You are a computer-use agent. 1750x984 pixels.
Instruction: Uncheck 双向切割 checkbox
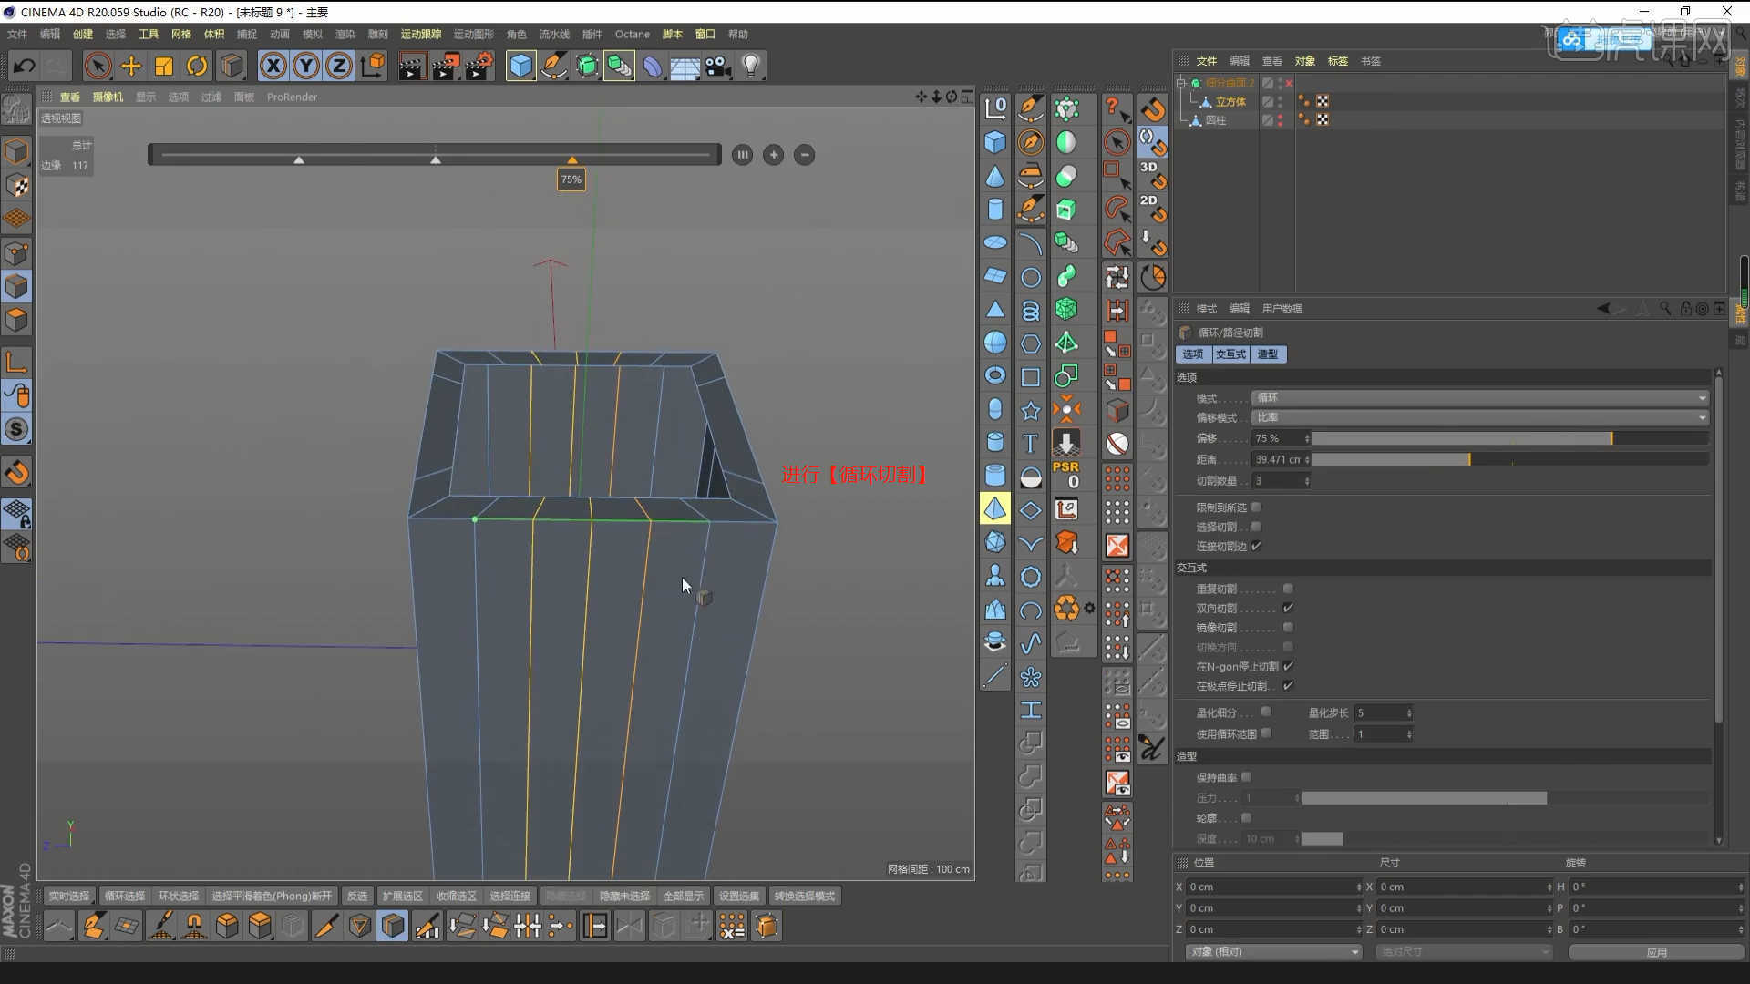pyautogui.click(x=1288, y=608)
